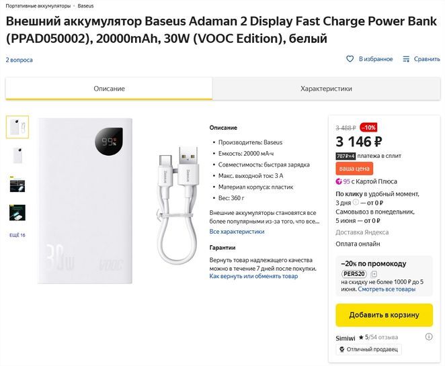Select the Описание tab
The height and width of the screenshot is (366, 445).
[109, 89]
